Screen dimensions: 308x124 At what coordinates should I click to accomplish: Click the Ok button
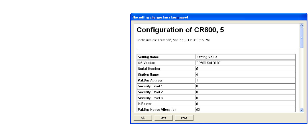[143, 118]
